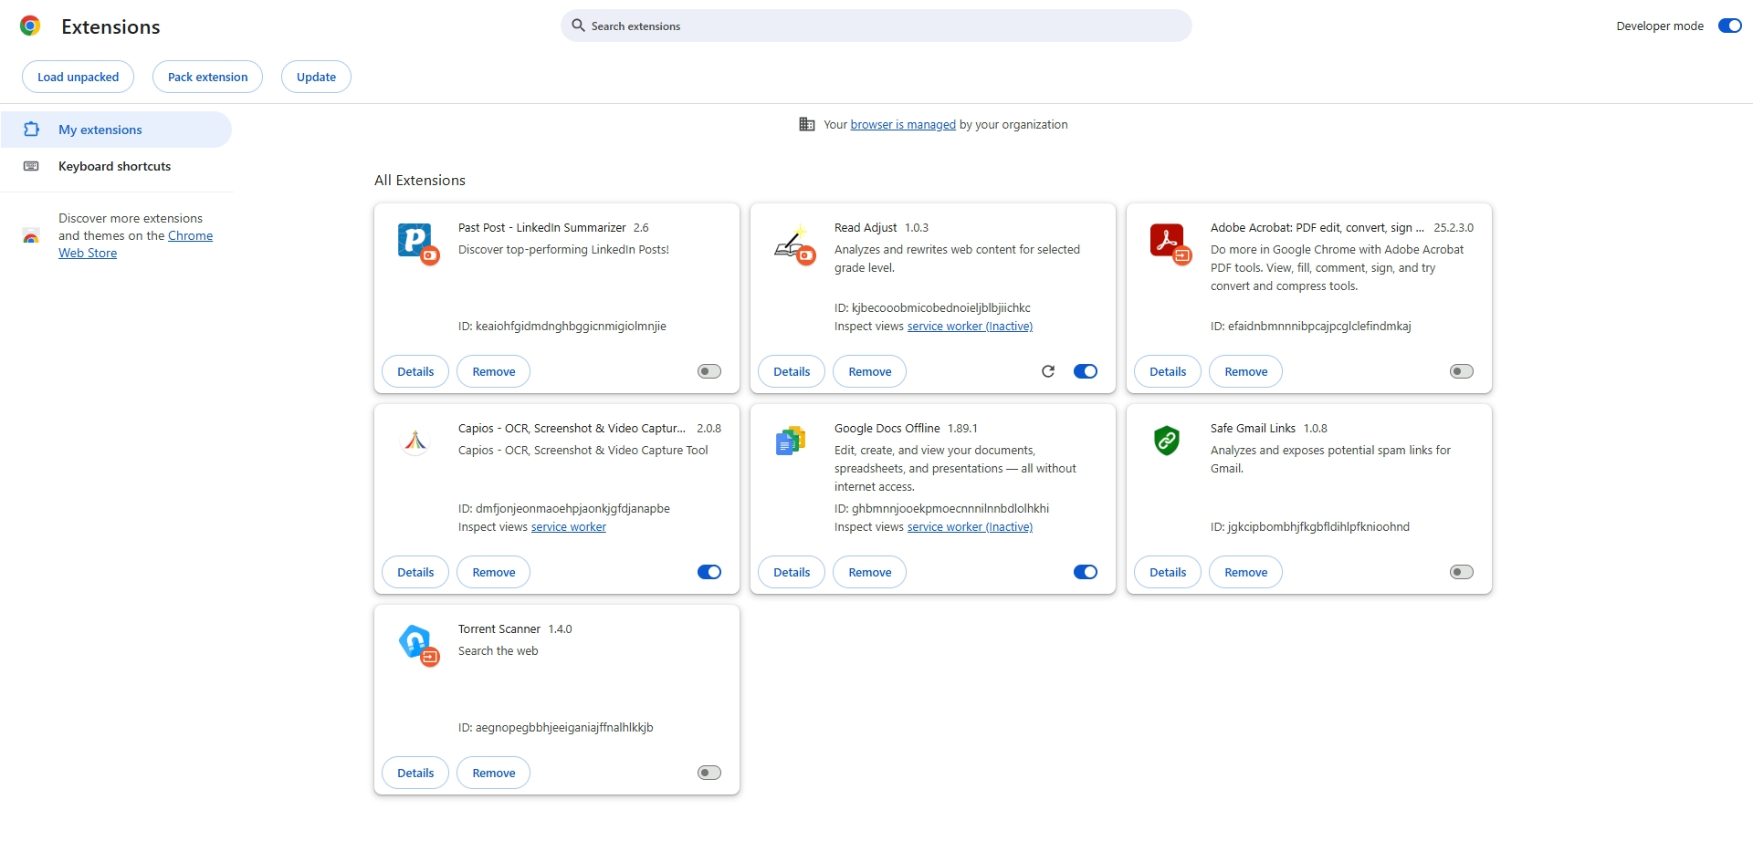1753x862 pixels.
Task: Enable the Torrent Scanner extension
Action: coord(709,773)
